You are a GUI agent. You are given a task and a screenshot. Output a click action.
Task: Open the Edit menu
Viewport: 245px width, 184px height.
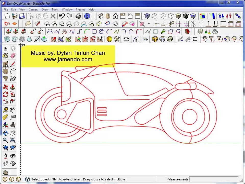click(14, 9)
